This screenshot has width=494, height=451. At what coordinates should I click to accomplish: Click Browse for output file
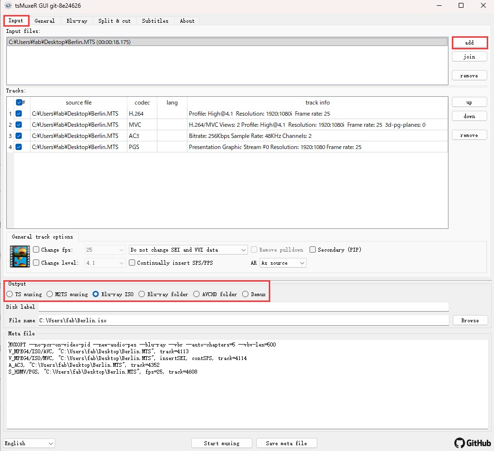(470, 320)
